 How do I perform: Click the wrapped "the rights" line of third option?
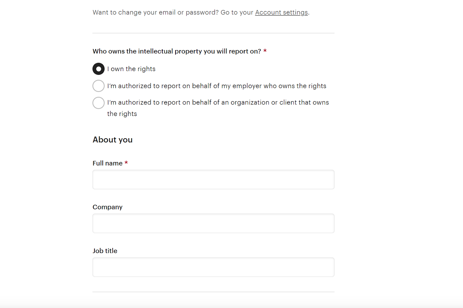(122, 114)
